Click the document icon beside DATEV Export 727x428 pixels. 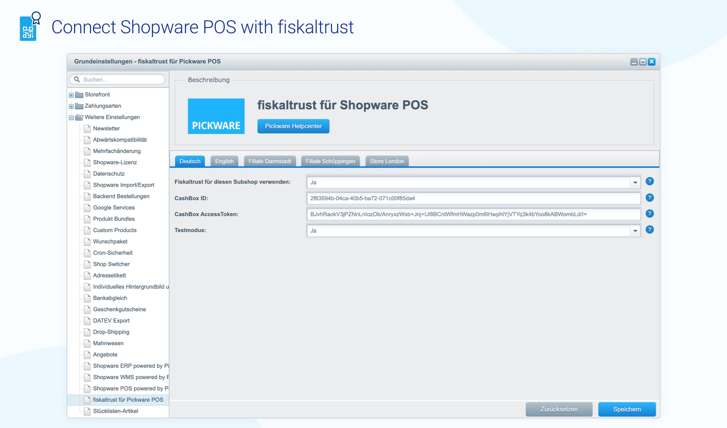click(x=87, y=321)
